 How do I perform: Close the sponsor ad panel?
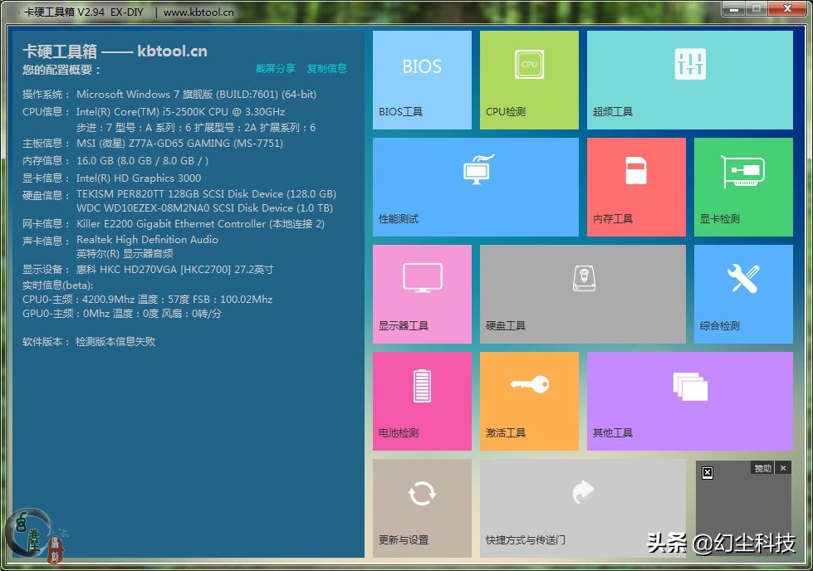[783, 468]
